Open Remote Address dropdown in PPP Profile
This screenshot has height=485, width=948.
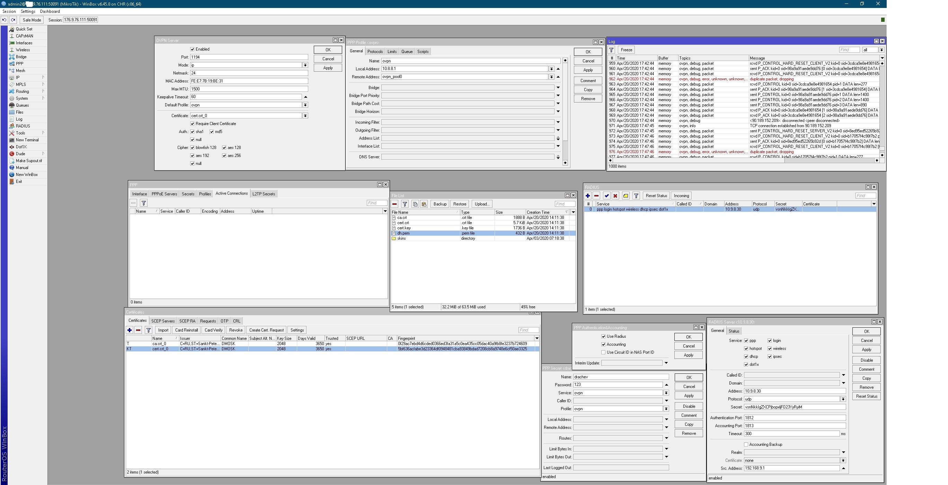pyautogui.click(x=551, y=77)
